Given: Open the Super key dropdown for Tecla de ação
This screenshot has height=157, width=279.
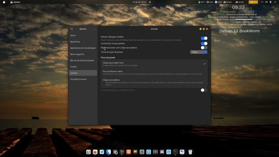Looking at the screenshot, I should click(x=199, y=52).
